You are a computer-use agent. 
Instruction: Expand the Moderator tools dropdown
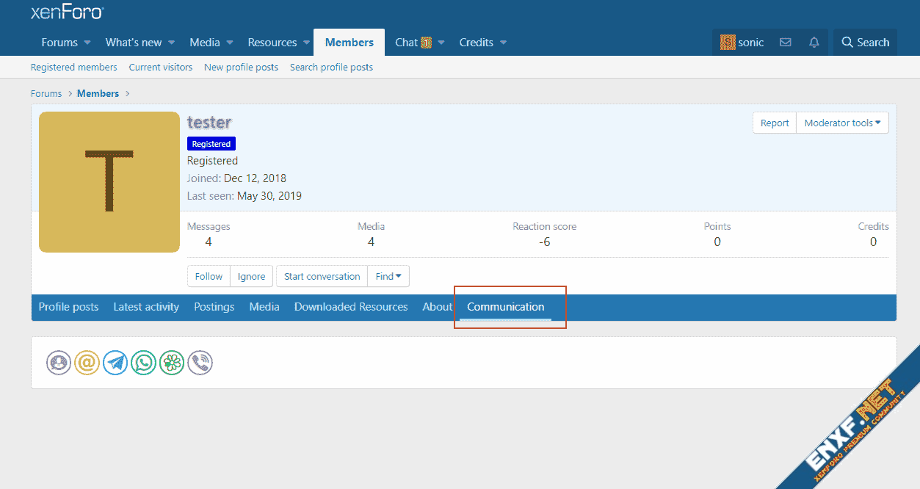[842, 123]
